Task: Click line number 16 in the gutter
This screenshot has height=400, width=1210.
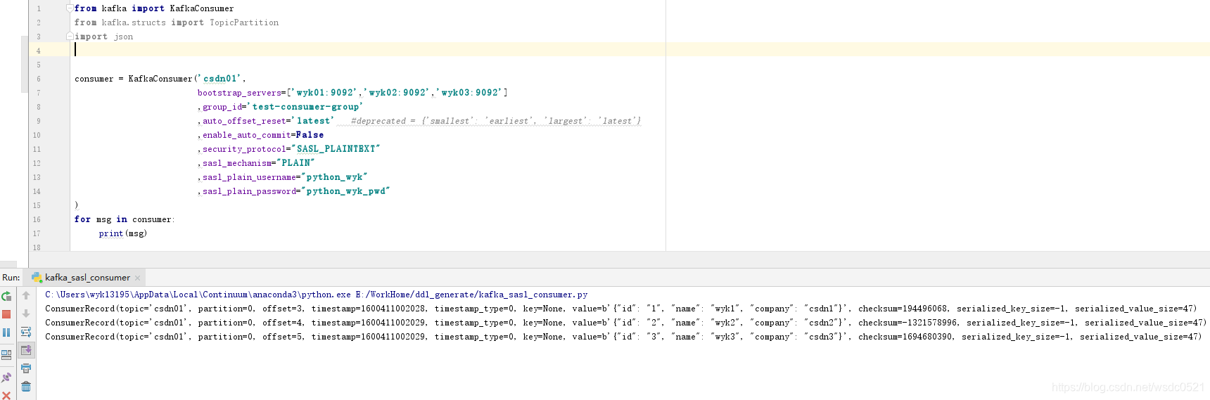Action: click(x=37, y=219)
